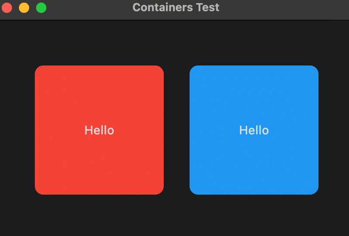Viewport: 349px width, 236px height.
Task: Click the word "Test" in the title bar
Action: tap(208, 7)
